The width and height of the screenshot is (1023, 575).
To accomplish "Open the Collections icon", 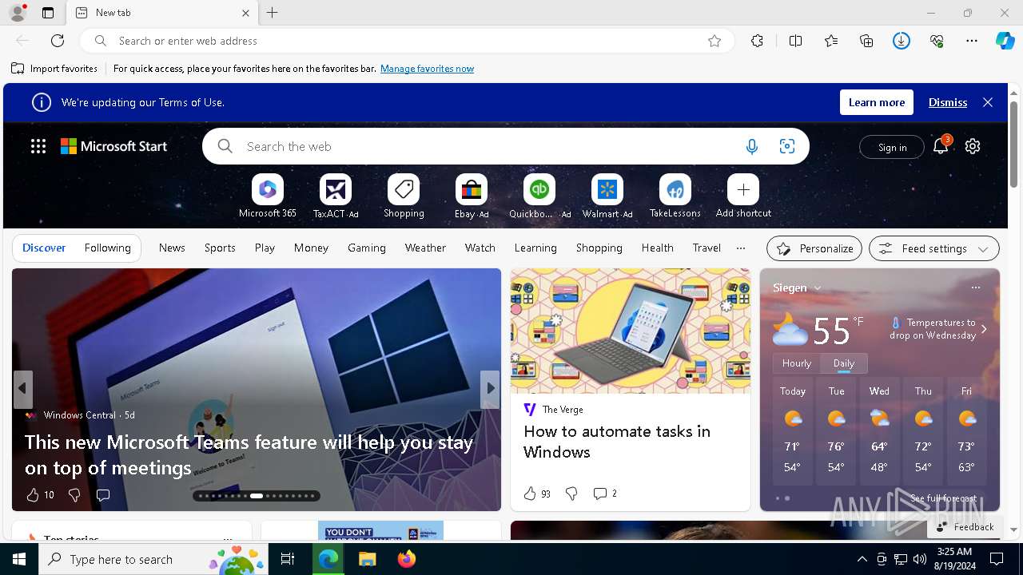I will click(866, 41).
